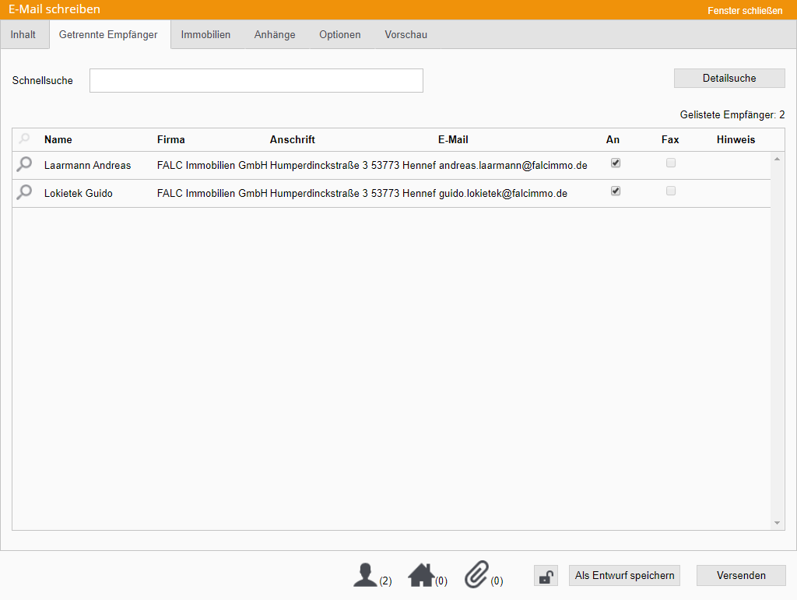Click the magnifier icon in table header
The image size is (797, 600).
[x=25, y=139]
